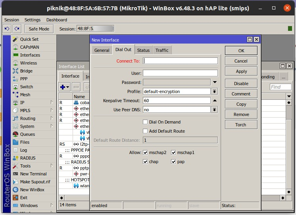Screen dimensions: 296x215
Task: Click the Remove button
Action: point(241,114)
